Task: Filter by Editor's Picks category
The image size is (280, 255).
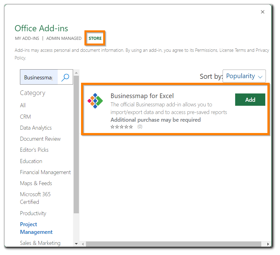Action: tap(34, 150)
